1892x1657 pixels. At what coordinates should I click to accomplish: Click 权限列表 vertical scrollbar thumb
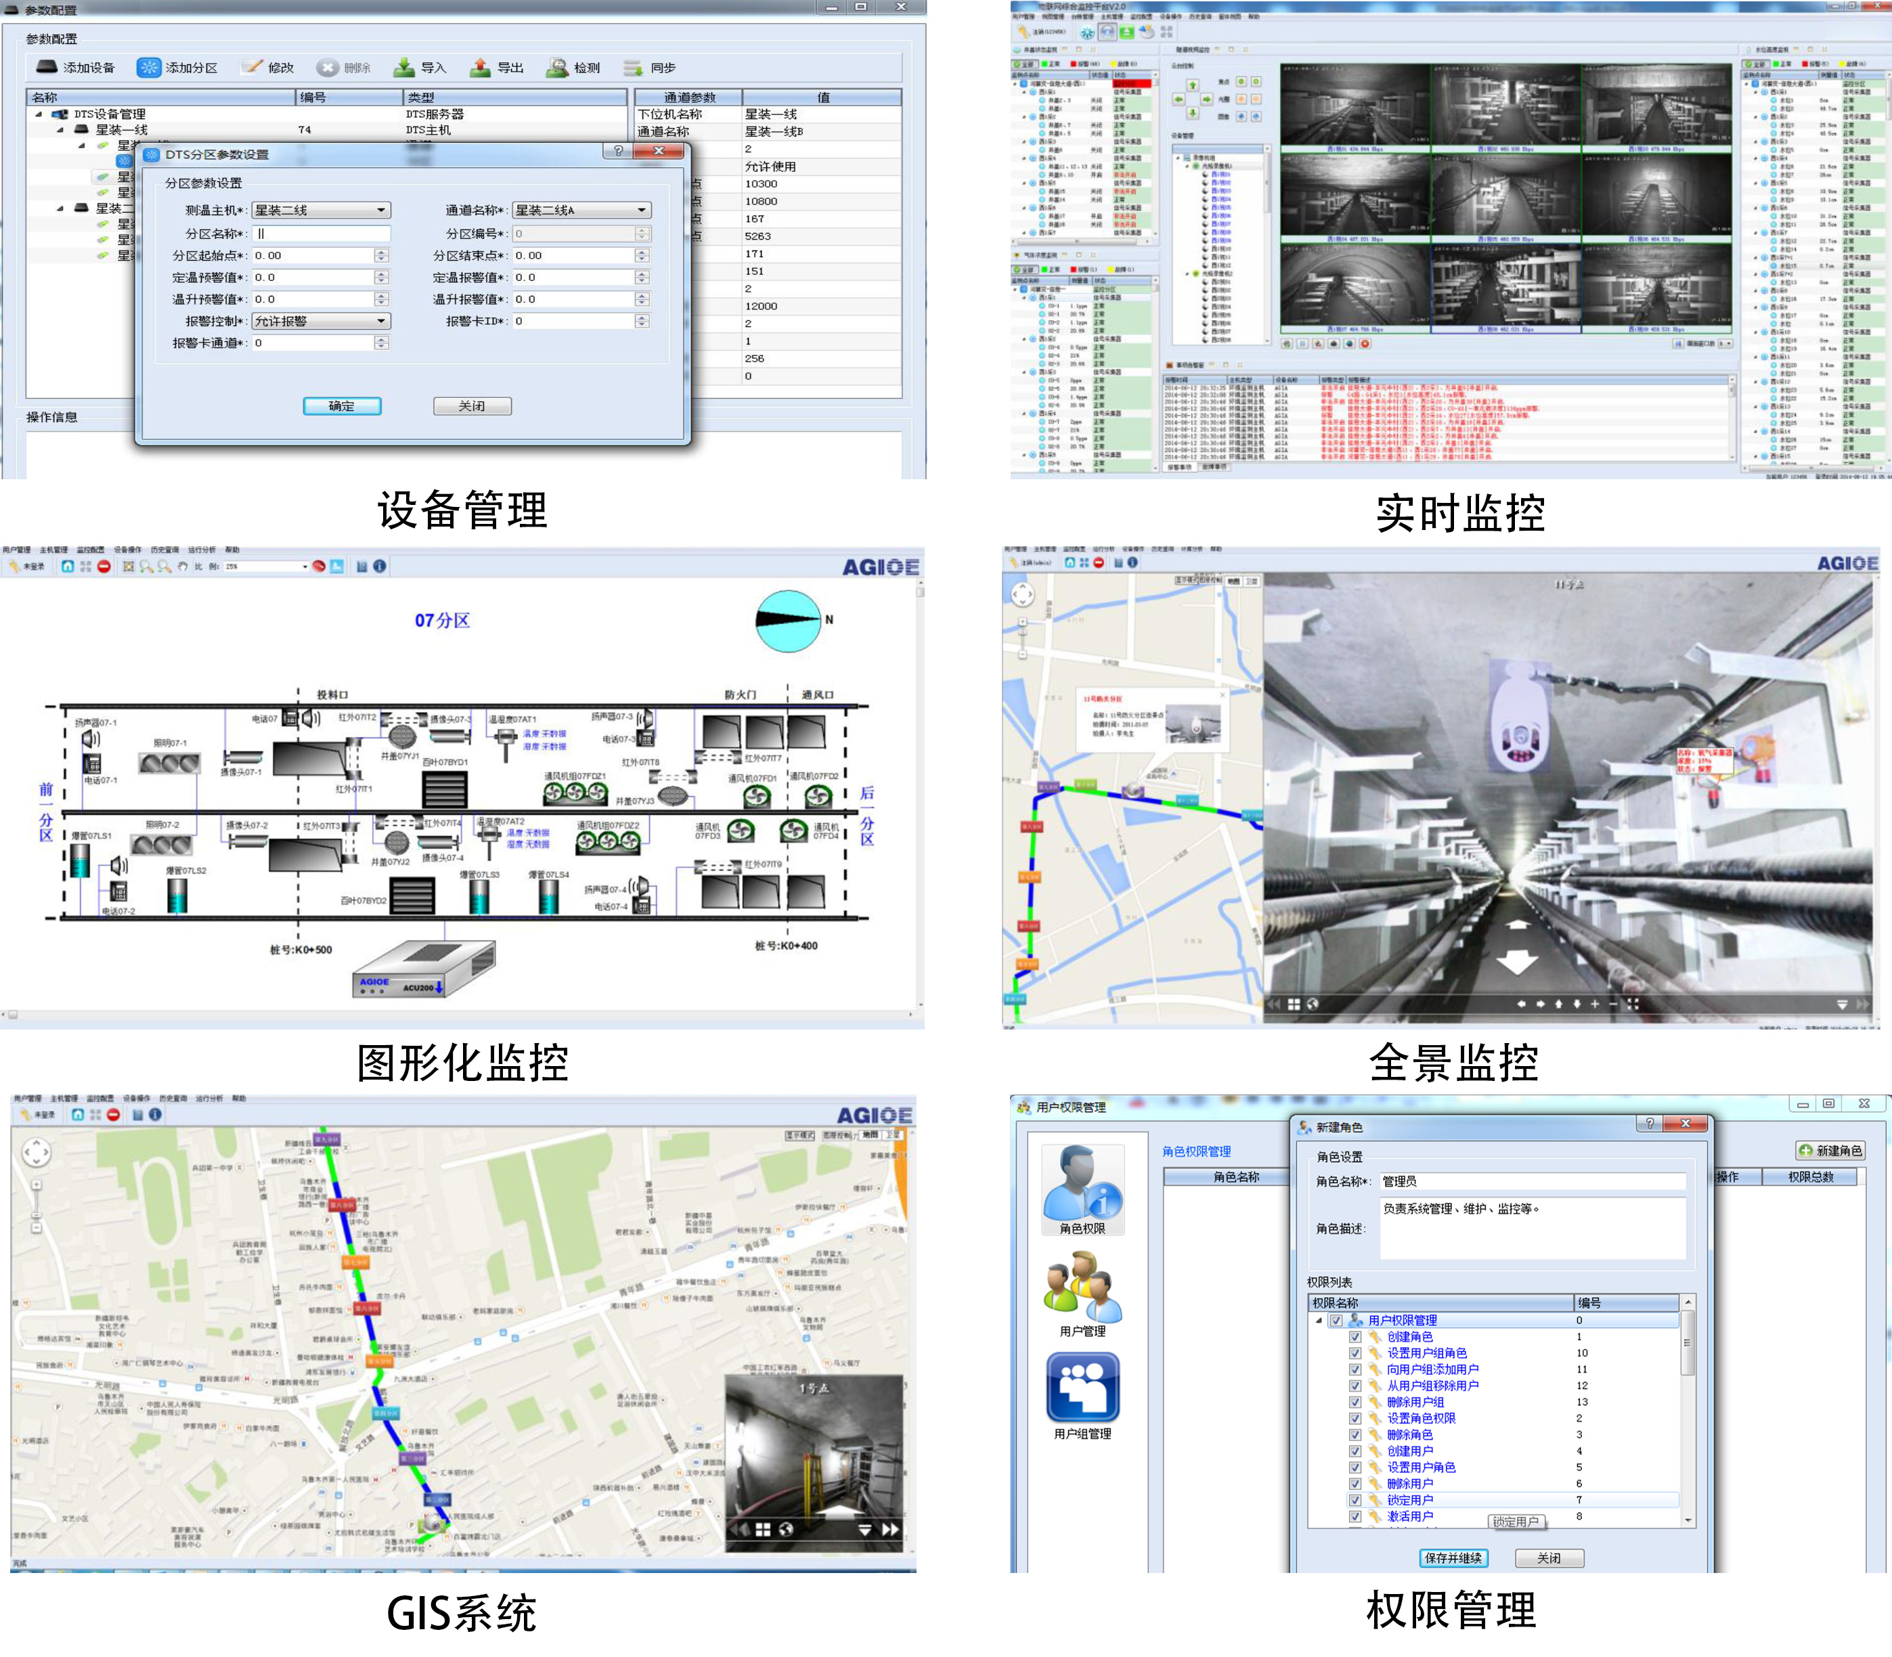point(1688,1343)
